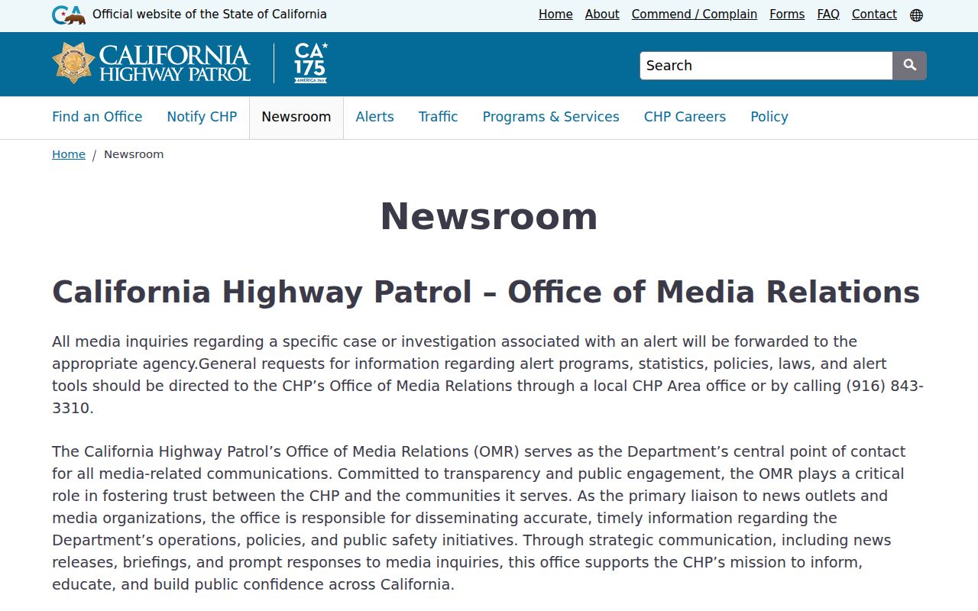Screen dimensions: 978x611
Task: Click the Office of Media Relations heading
Action: point(486,293)
